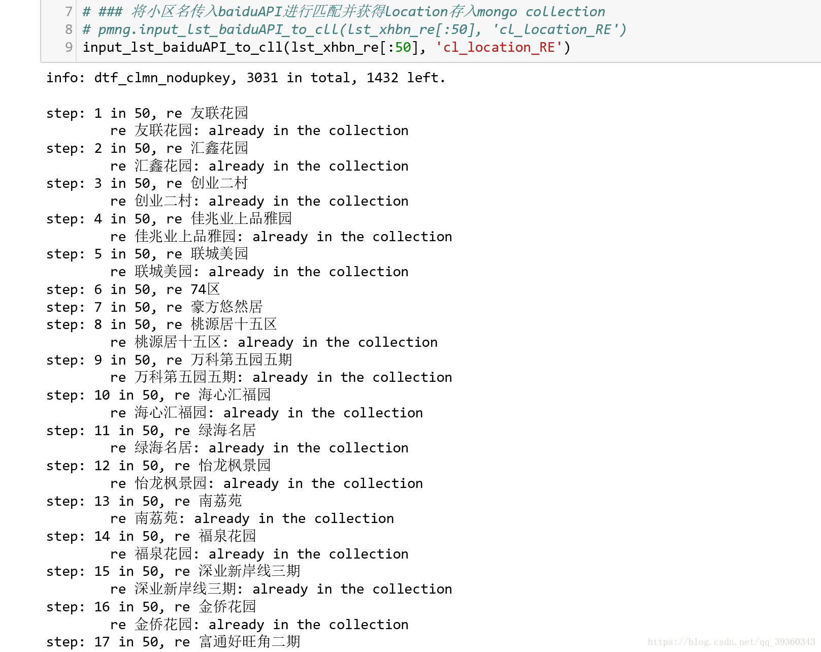Screen dimensions: 821x652
Task: Click 're 友联花园: already in the collection'
Action: 259,131
